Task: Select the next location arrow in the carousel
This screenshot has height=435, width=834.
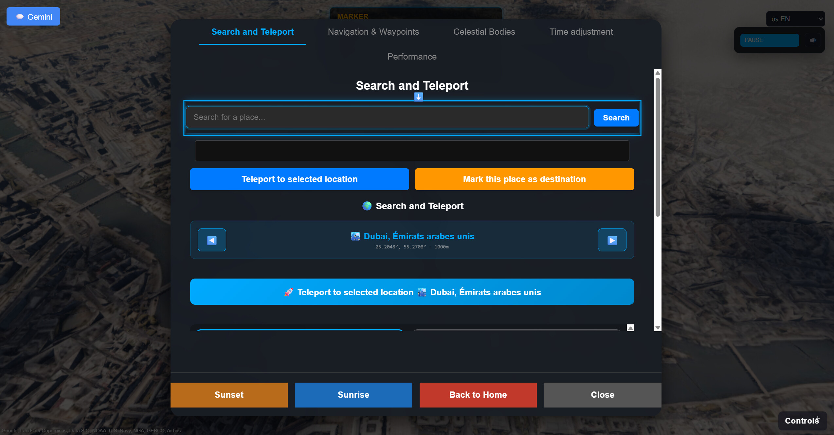Action: [612, 240]
